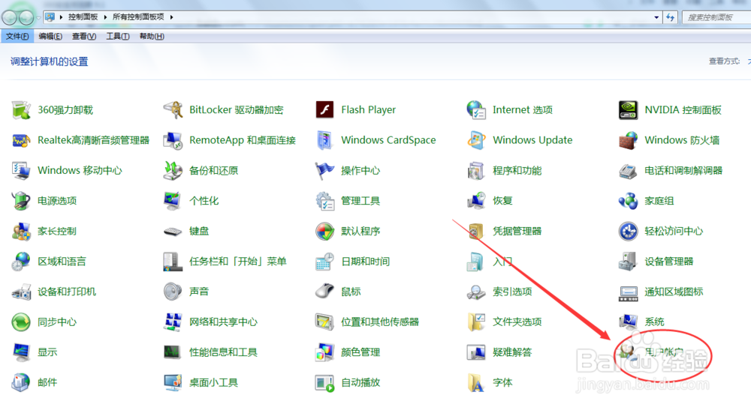This screenshot has width=751, height=410.
Task: Open 备份和还原 icon
Action: tap(173, 171)
